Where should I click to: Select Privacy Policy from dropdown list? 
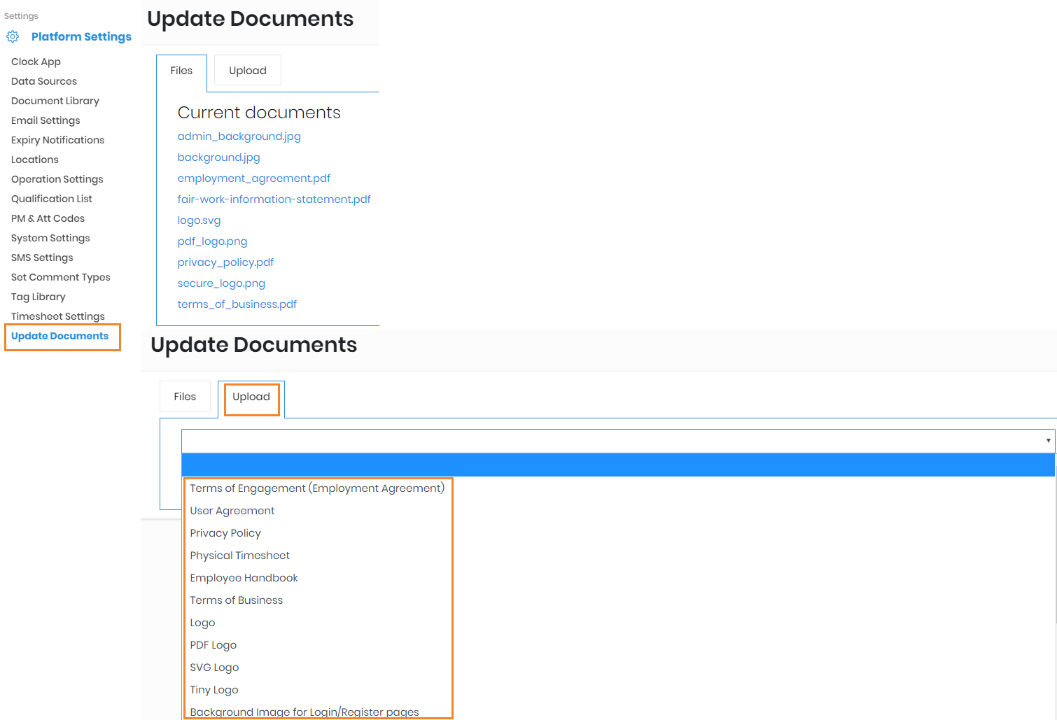coord(225,533)
